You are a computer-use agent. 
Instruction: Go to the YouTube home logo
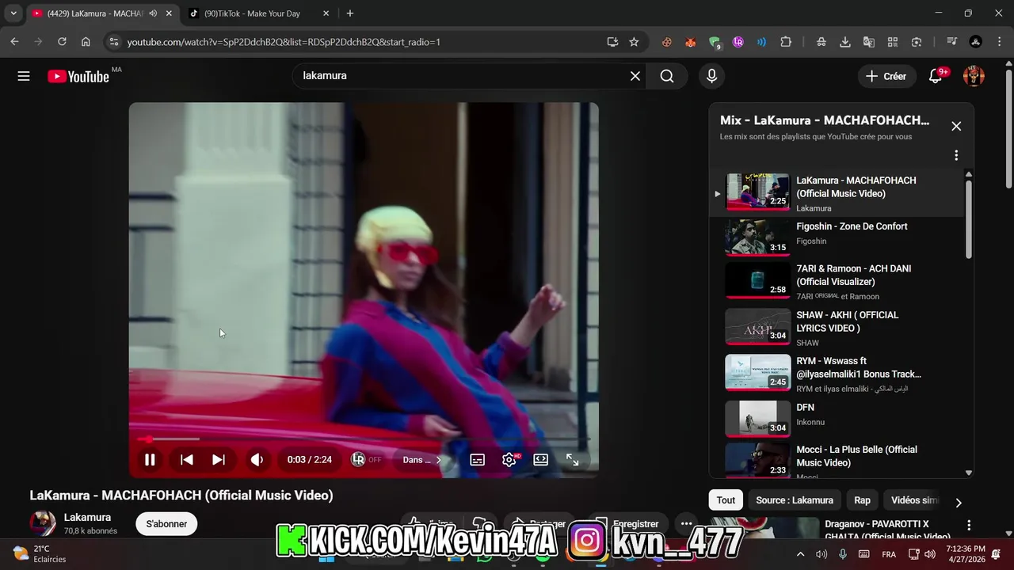click(78, 76)
